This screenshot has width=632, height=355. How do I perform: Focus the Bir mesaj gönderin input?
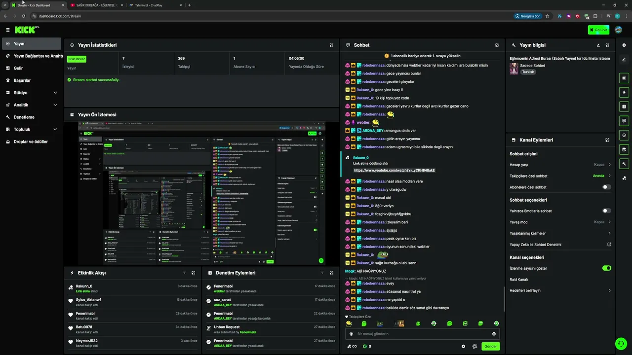tap(423, 334)
